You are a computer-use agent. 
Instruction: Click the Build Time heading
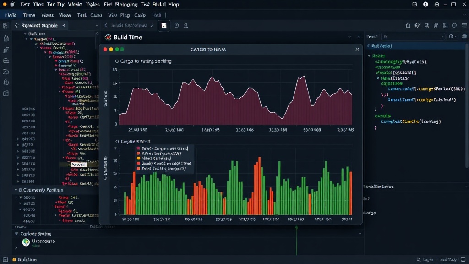pyautogui.click(x=128, y=38)
